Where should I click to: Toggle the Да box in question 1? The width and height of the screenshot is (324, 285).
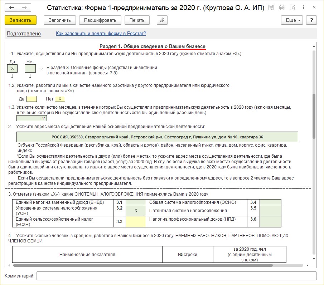(13, 69)
